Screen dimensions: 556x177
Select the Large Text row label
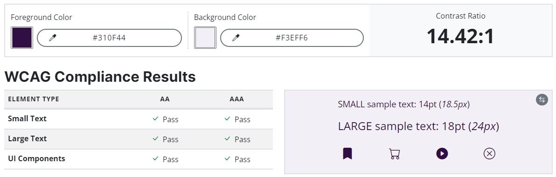click(28, 139)
